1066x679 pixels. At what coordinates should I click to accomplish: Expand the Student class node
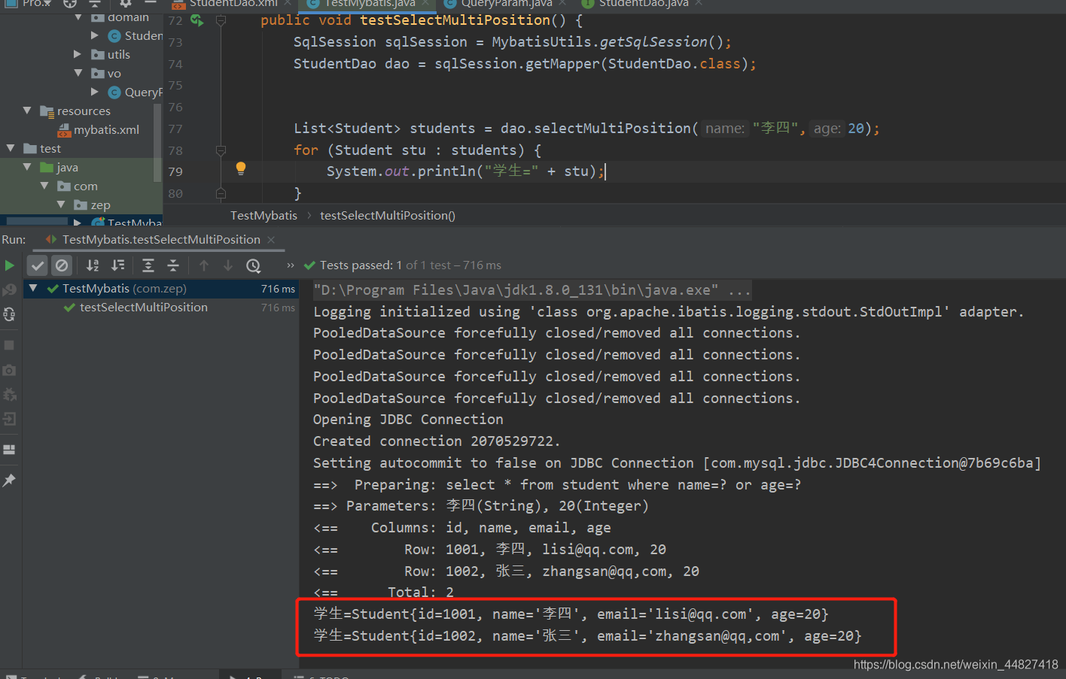click(94, 35)
